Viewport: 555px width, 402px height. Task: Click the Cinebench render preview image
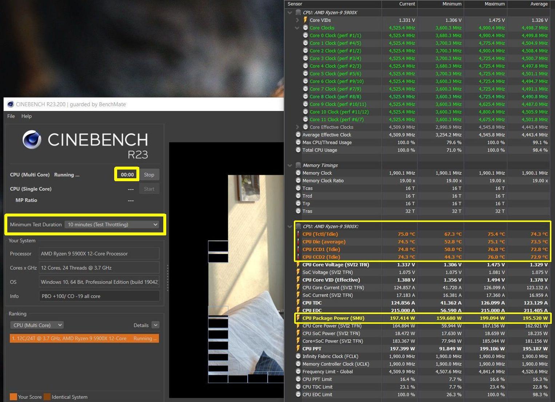[226, 270]
